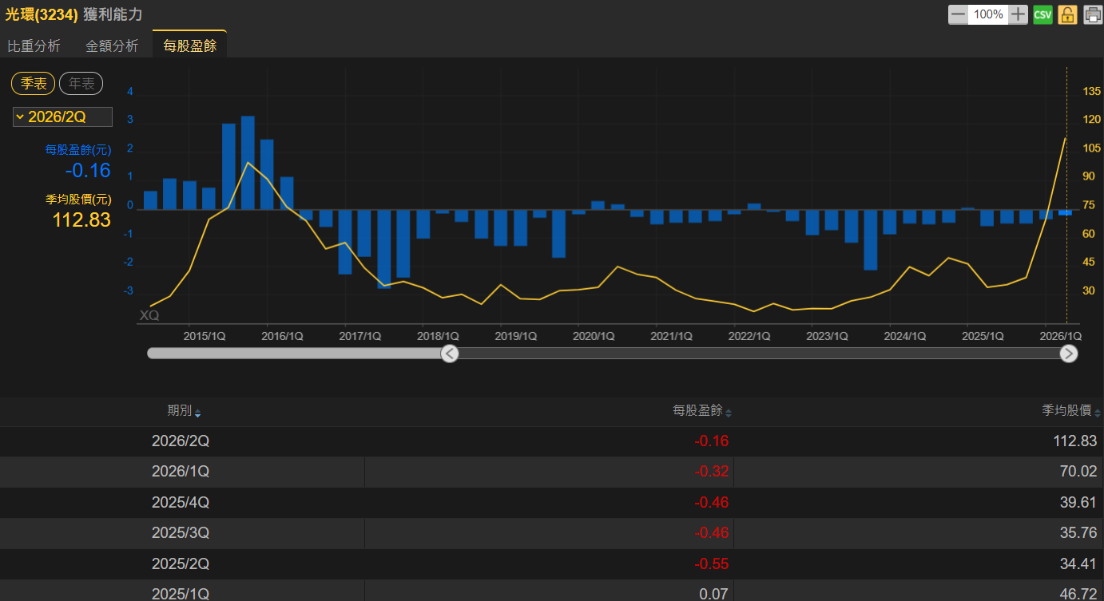Click the large yellow 112.83 value in the left panel
The width and height of the screenshot is (1104, 601).
coord(81,220)
